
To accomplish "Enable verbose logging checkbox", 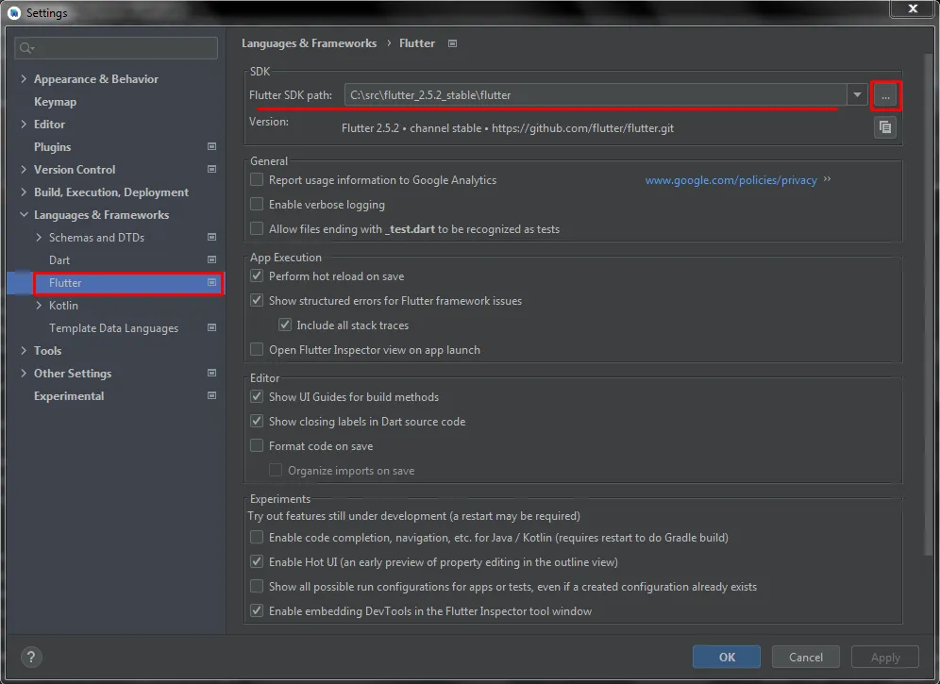I will [x=257, y=204].
